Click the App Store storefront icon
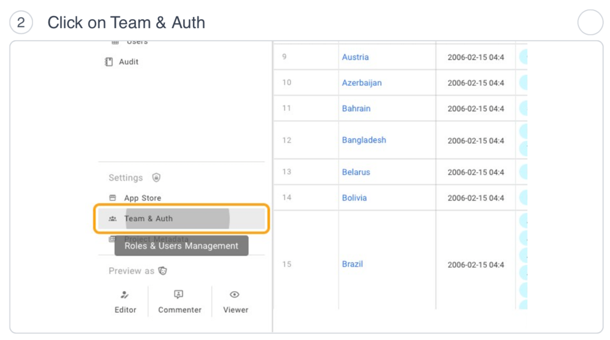 (x=112, y=198)
